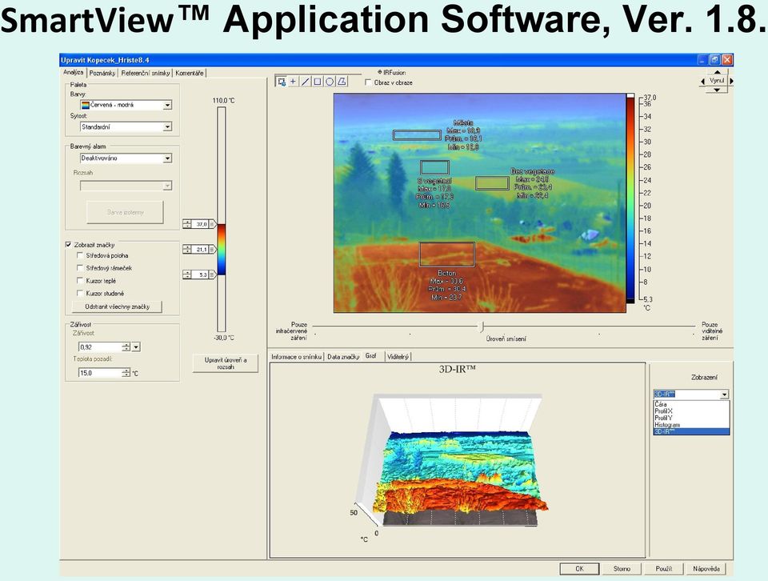The image size is (768, 581).
Task: Open the Rozsah dropdown
Action: 167,186
